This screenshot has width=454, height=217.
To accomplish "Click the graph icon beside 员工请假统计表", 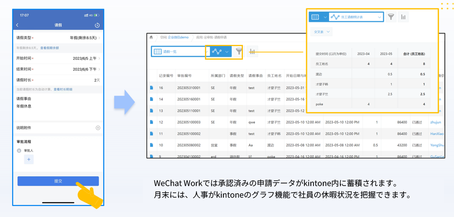I will pos(335,17).
